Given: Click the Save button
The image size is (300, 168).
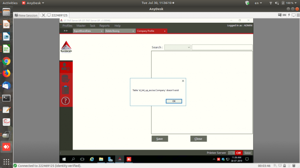Looking at the screenshot, I should tap(160, 139).
